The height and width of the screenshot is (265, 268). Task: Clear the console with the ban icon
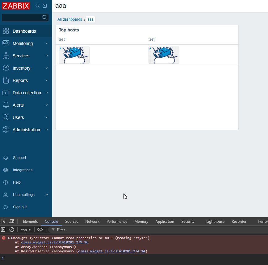[12, 230]
